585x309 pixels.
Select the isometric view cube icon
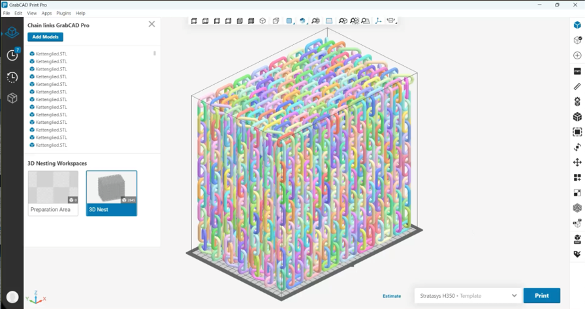tap(262, 22)
